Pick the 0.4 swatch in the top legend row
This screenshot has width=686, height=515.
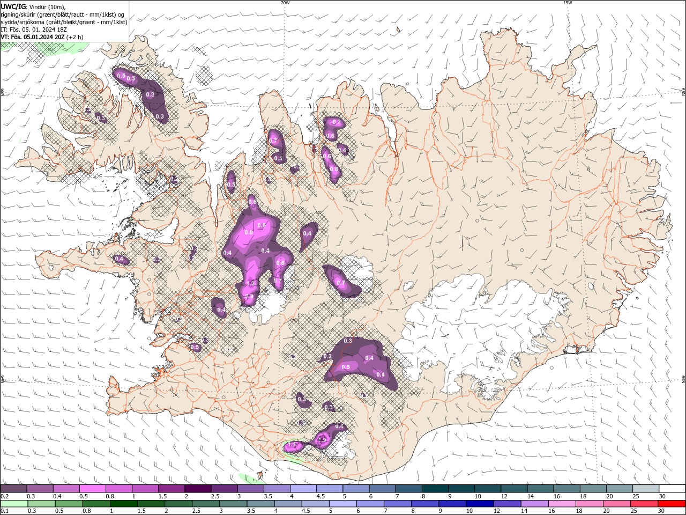point(66,489)
